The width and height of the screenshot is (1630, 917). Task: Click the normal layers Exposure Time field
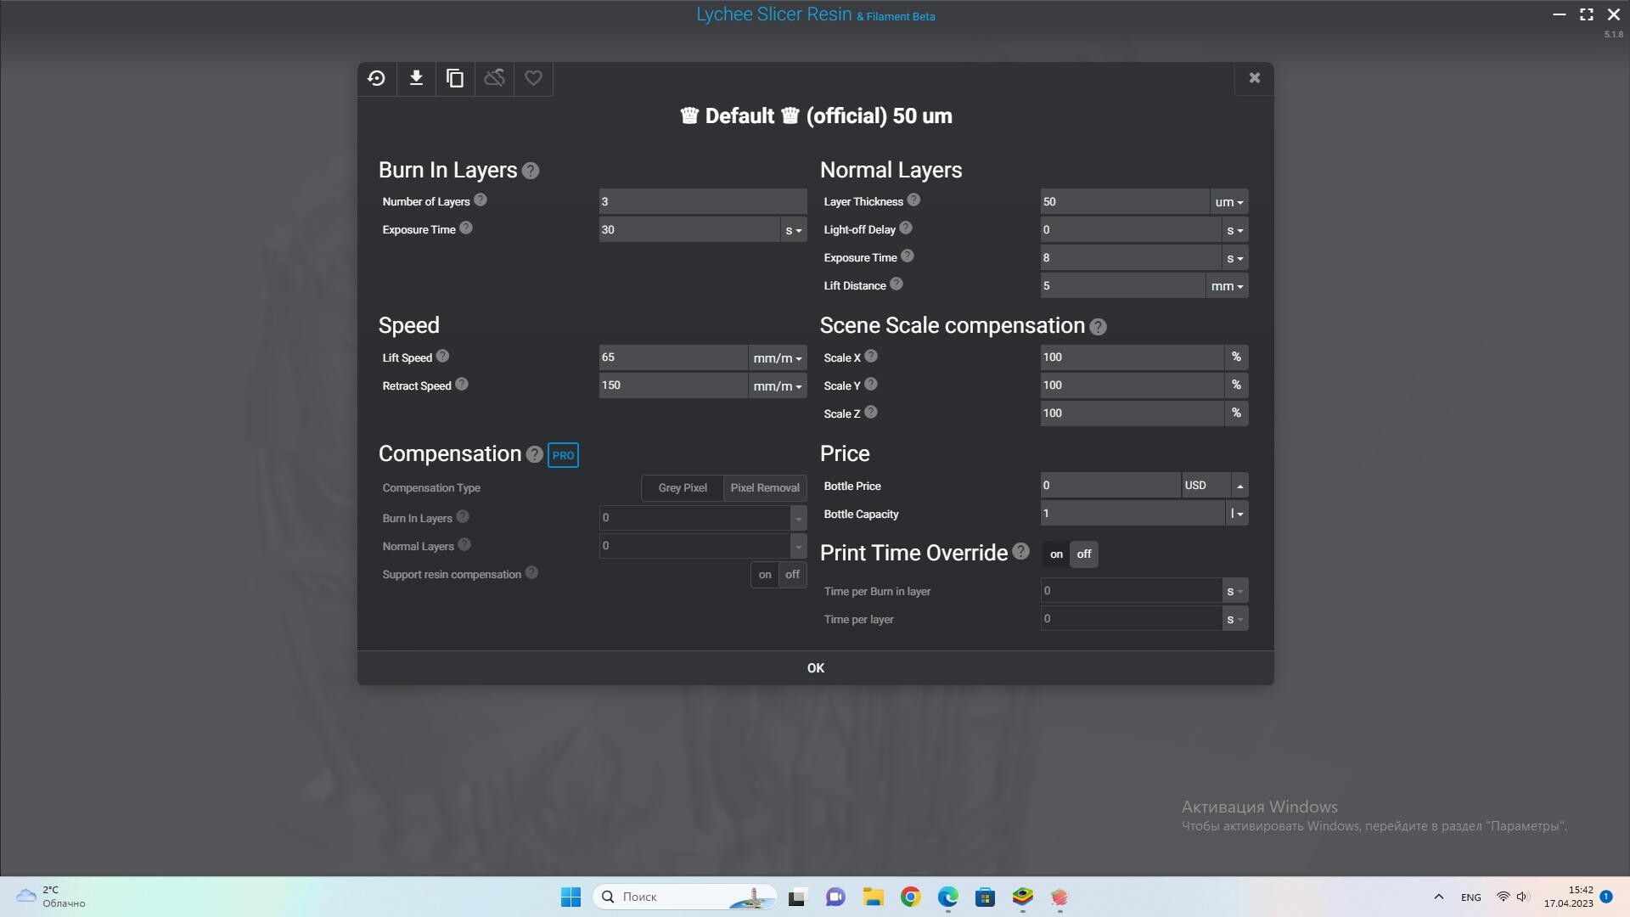click(1129, 258)
